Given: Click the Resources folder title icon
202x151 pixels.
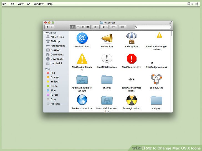Looking at the screenshot, I should coord(102,23).
